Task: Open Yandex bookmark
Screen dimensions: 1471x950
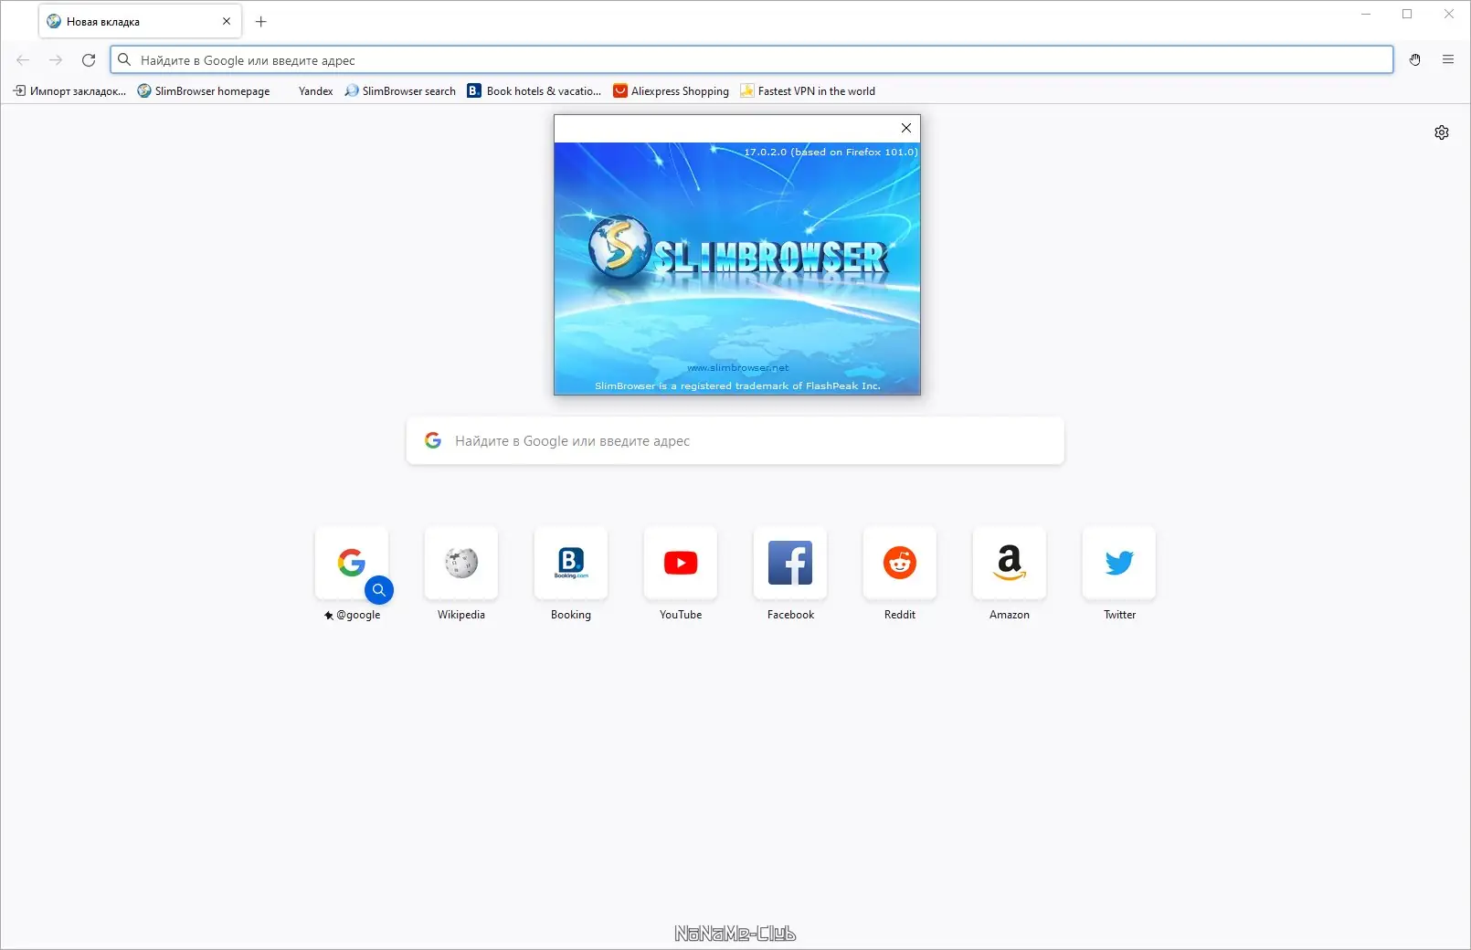Action: (x=315, y=91)
